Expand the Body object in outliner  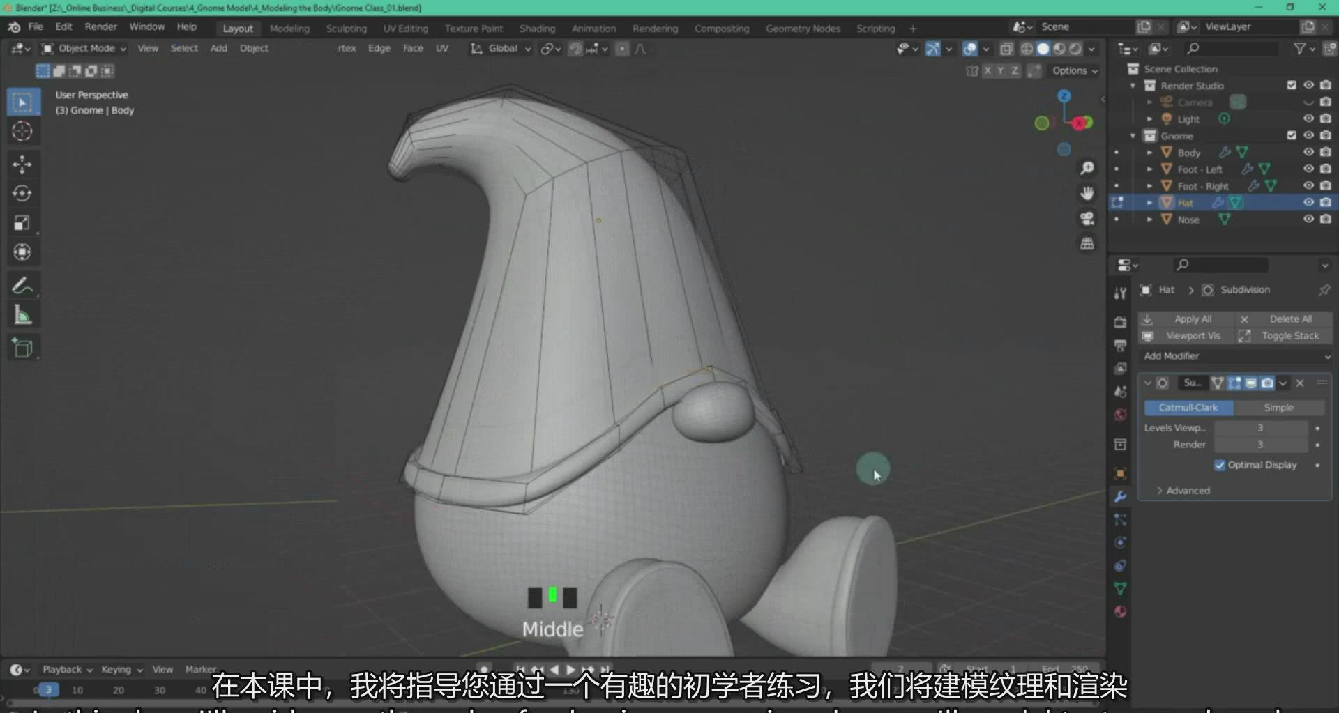[x=1149, y=152]
